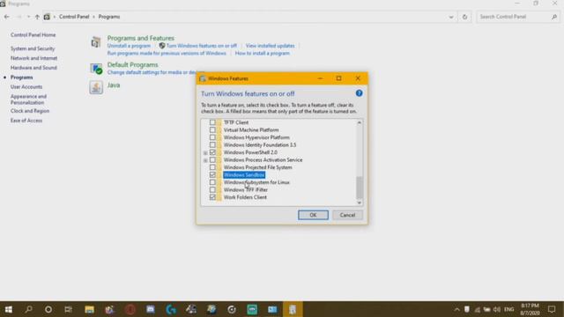Open Task View on taskbar
The height and width of the screenshot is (317, 564).
click(x=68, y=309)
